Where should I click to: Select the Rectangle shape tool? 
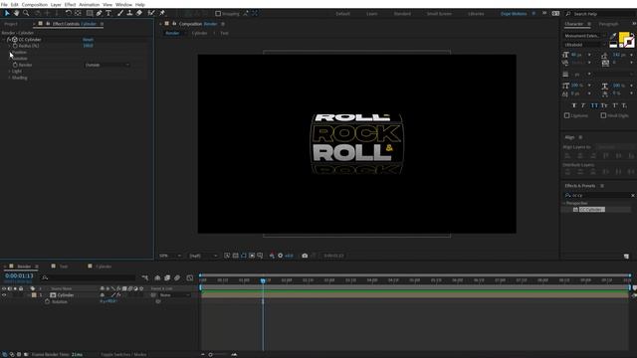[x=89, y=13]
